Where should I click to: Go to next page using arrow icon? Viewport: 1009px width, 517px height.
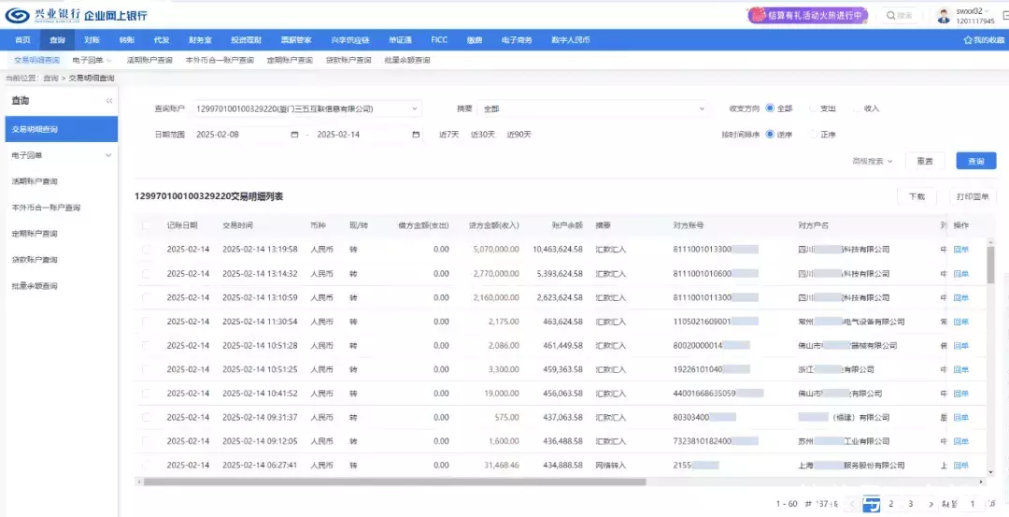coord(930,504)
